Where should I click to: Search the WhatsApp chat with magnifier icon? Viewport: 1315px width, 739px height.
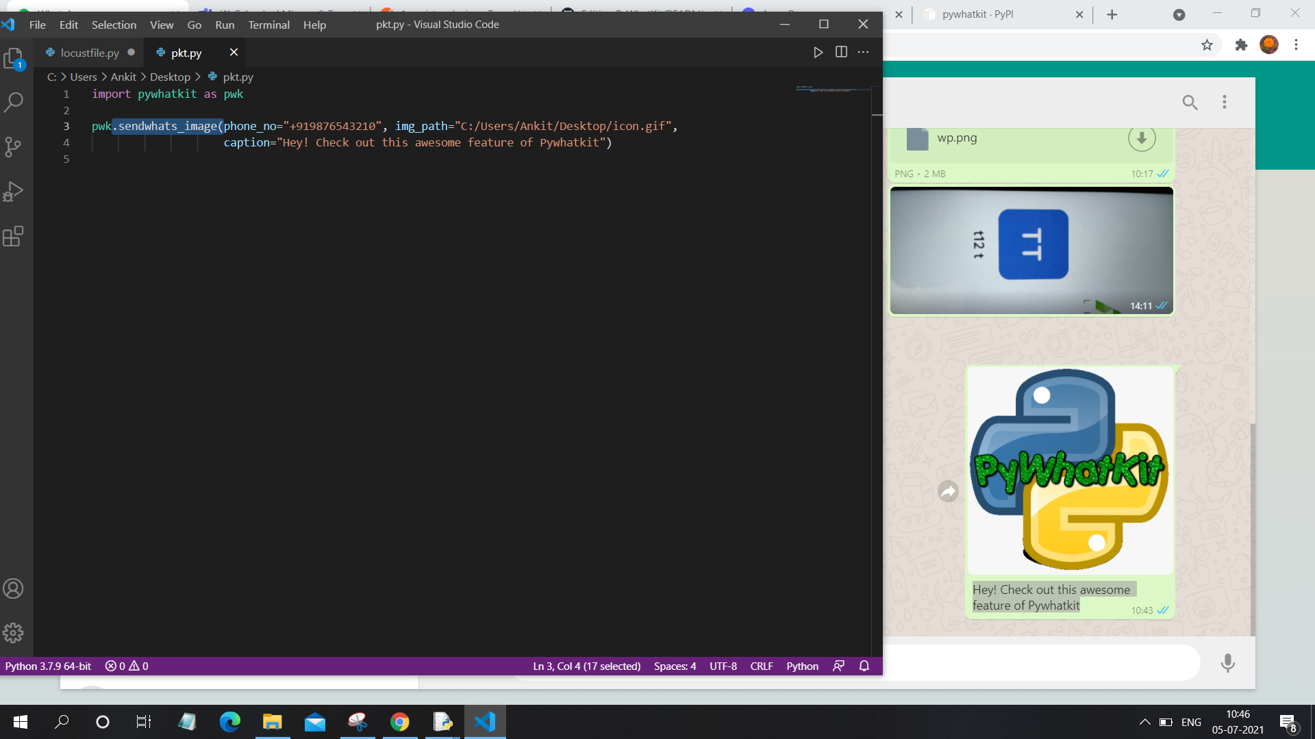[1190, 103]
